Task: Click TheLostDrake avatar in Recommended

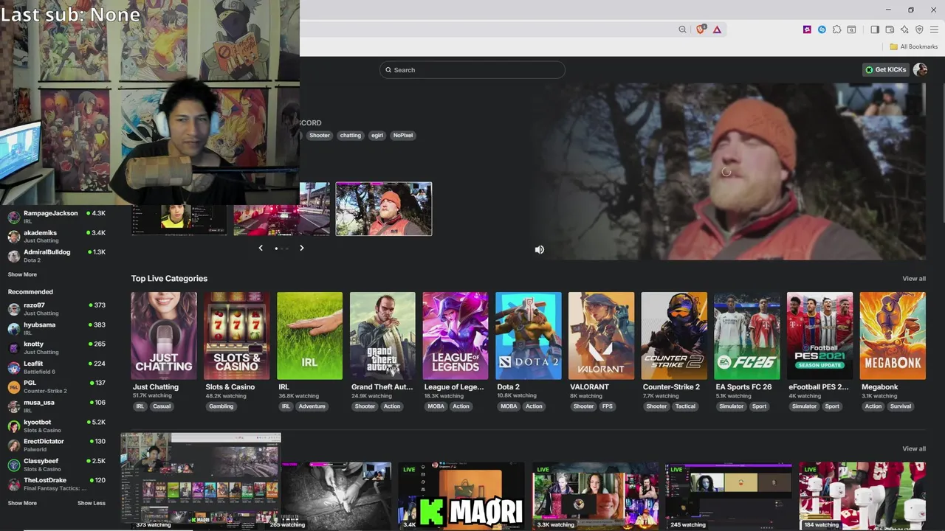Action: [x=14, y=484]
